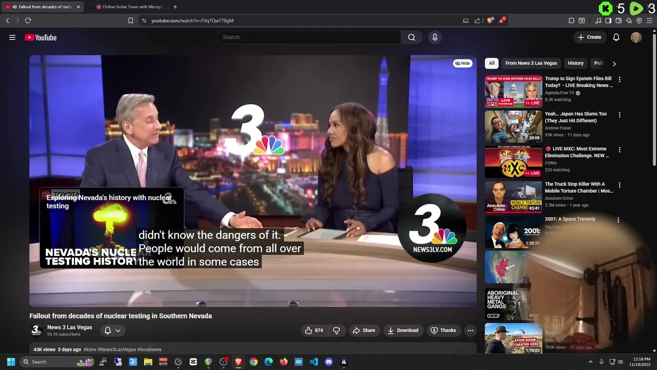657x370 pixels.
Task: Click the #ksnv hashtag
Action: point(89,349)
